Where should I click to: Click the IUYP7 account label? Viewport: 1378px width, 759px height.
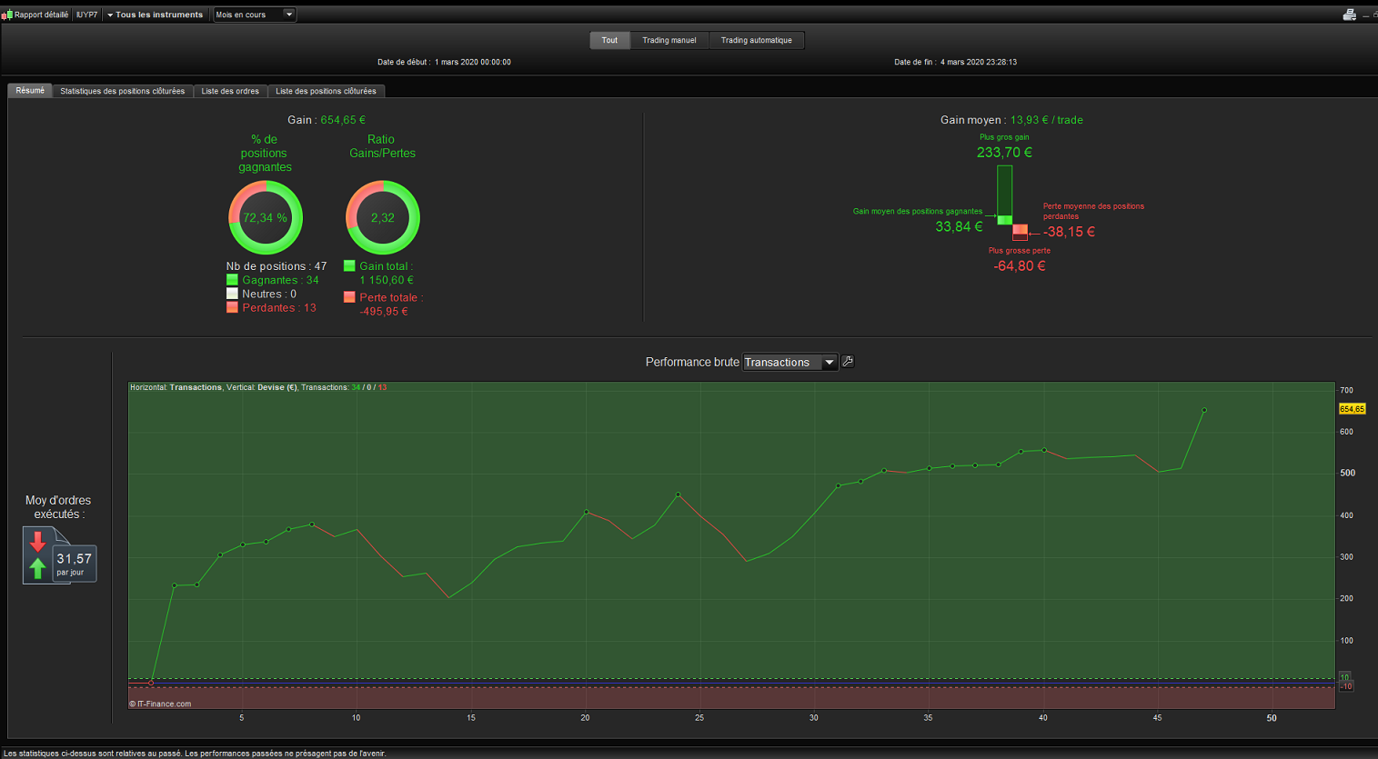click(x=86, y=15)
